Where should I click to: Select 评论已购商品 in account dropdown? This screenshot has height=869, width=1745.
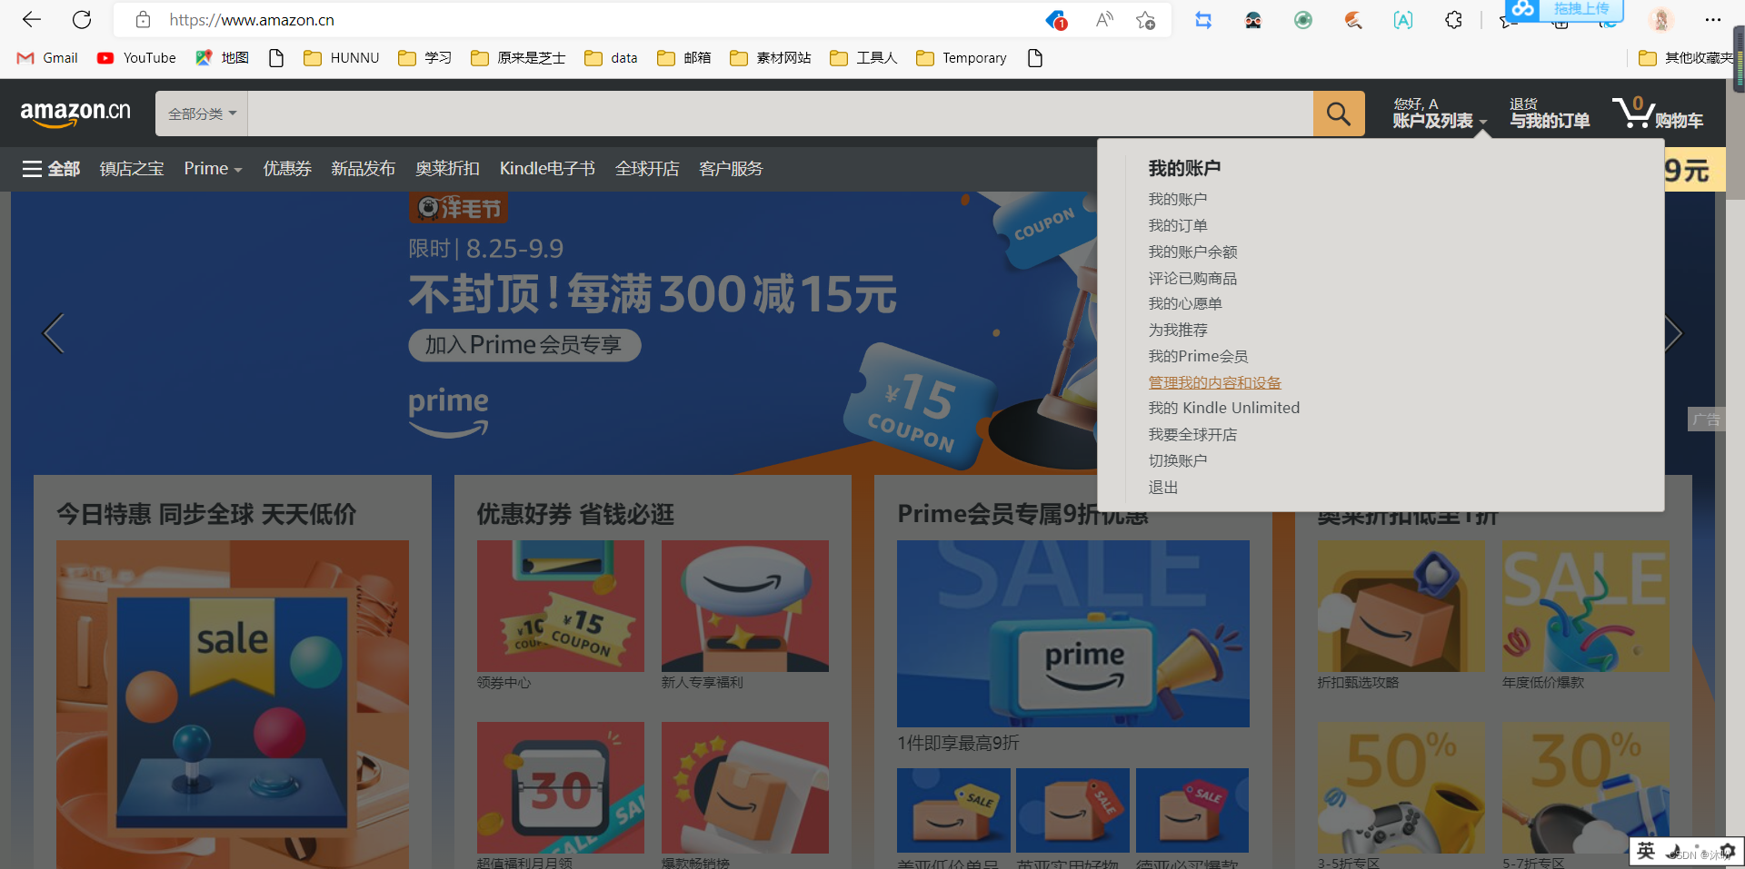[x=1192, y=278]
